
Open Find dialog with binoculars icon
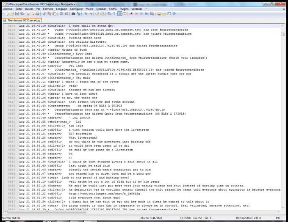pyautogui.click(x=73, y=14)
